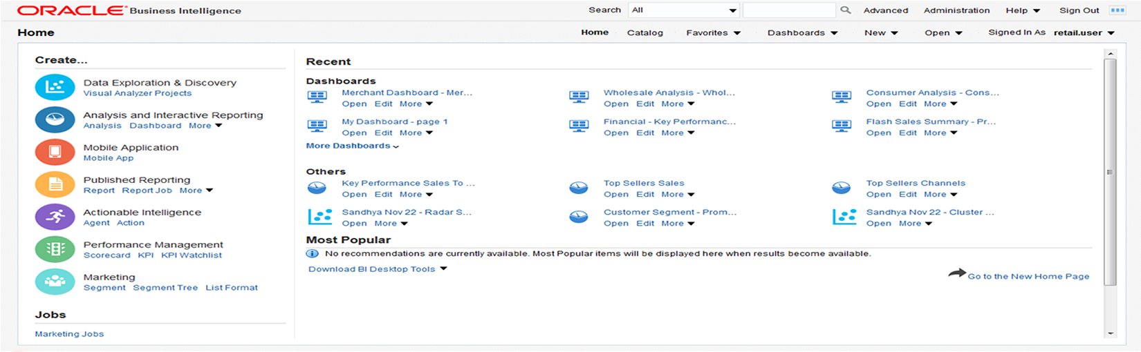This screenshot has height=352, width=1141.
Task: Create a new Scorecard
Action: 107,255
